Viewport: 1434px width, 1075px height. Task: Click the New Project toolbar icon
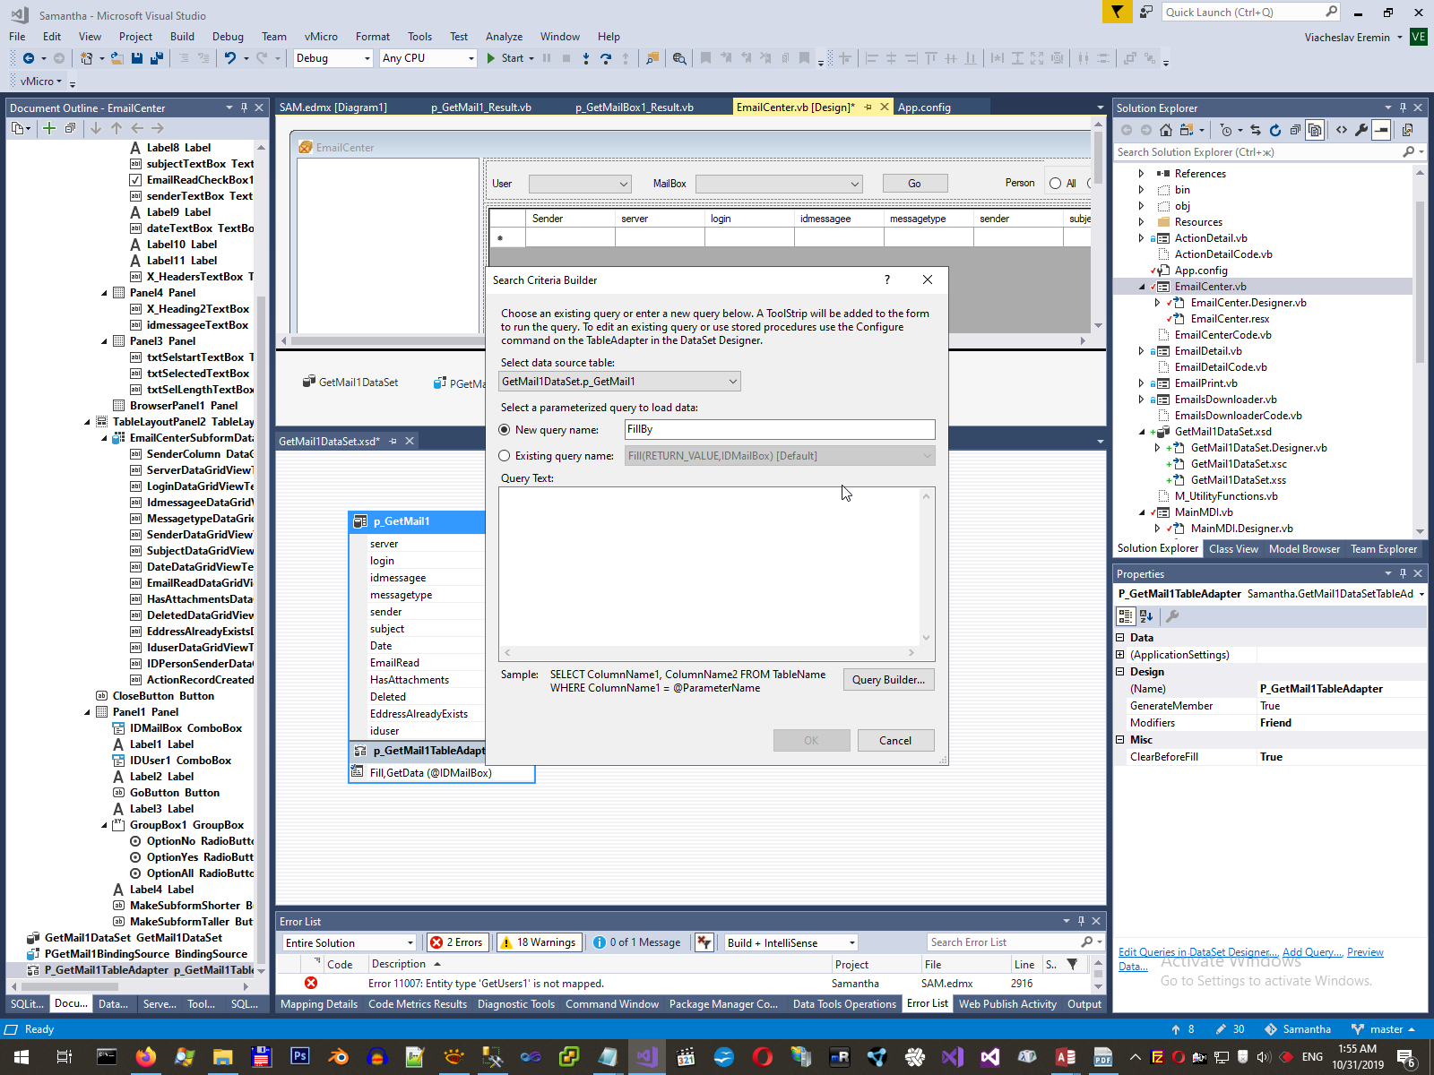click(x=87, y=58)
